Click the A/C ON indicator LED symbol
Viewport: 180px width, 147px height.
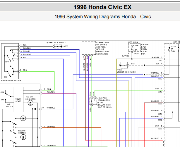coord(30,103)
